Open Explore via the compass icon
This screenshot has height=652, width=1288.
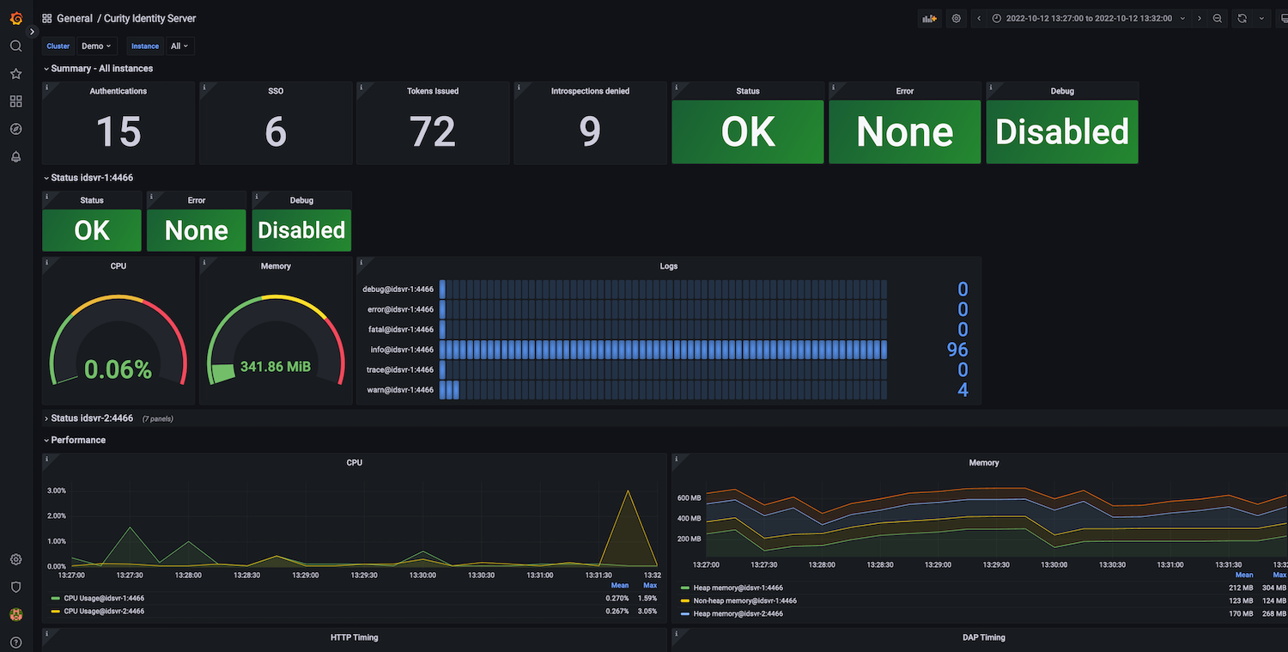(x=15, y=129)
